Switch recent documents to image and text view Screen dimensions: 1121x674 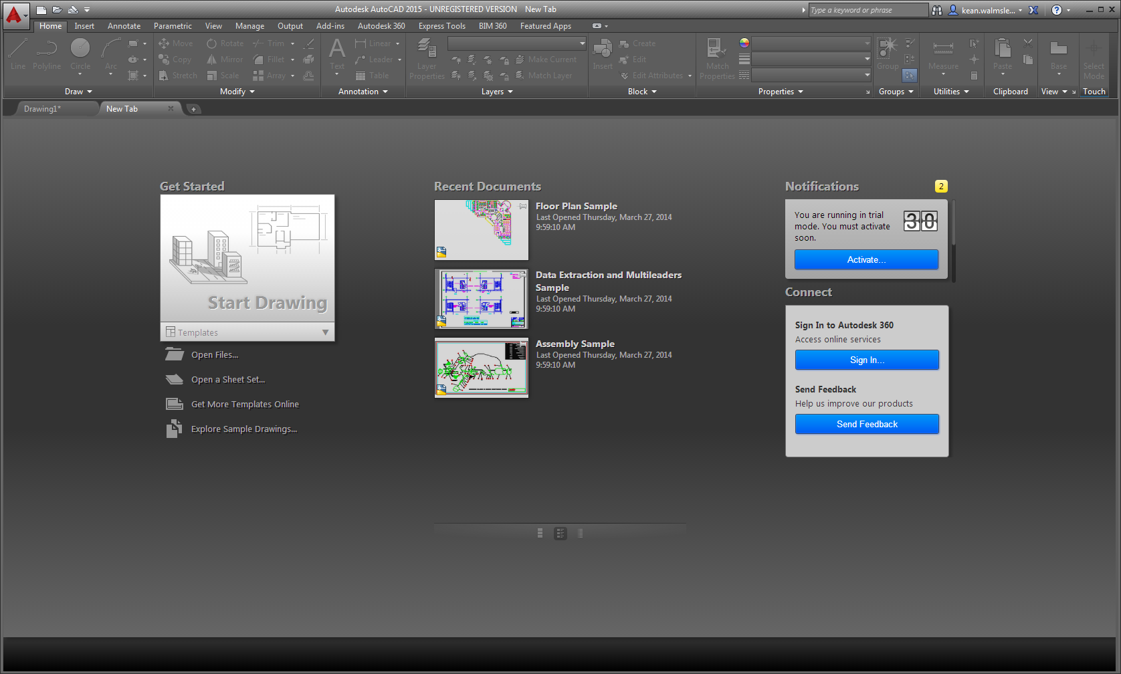(x=560, y=533)
